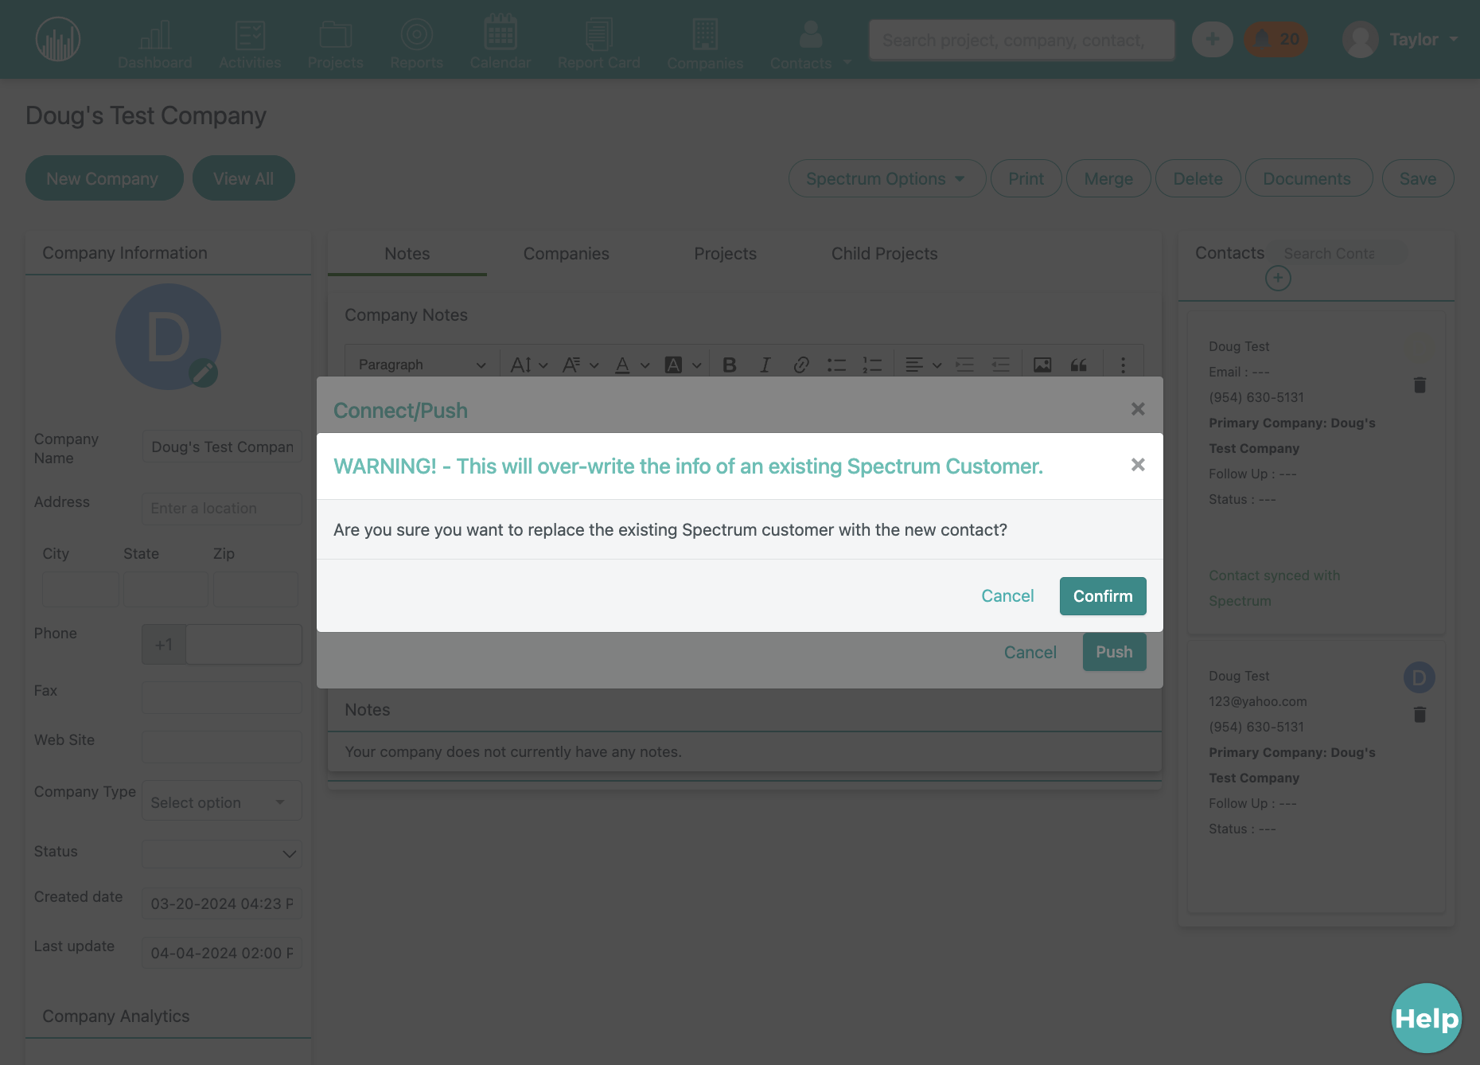1480x1065 pixels.
Task: Click the notifications bell badge
Action: [1276, 39]
